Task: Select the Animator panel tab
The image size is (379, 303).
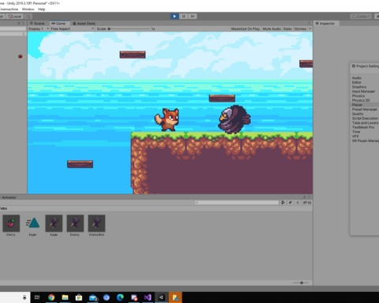Action: pos(9,197)
